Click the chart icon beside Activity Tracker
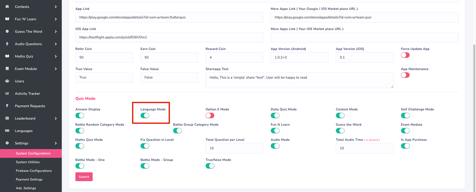This screenshot has height=192, width=476. (x=7, y=93)
